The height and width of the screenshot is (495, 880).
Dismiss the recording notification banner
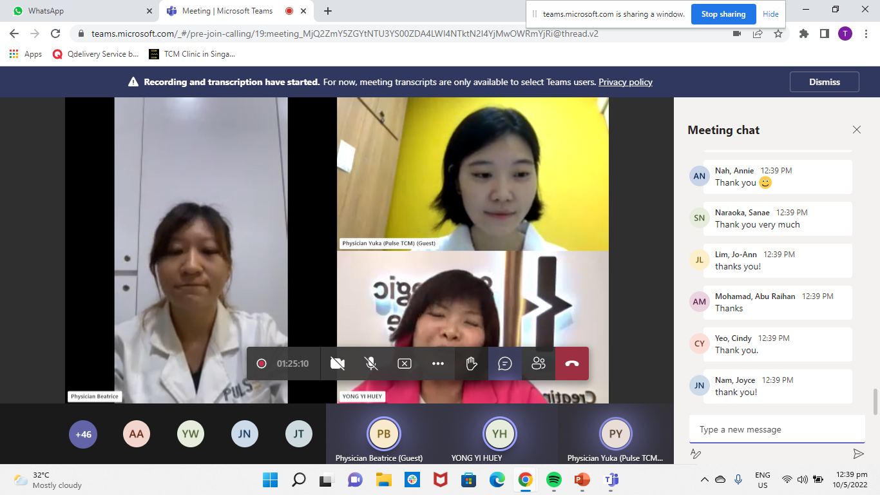pyautogui.click(x=824, y=82)
